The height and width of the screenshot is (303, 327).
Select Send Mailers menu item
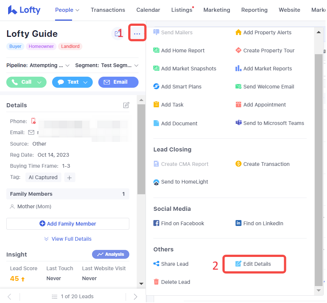173,32
